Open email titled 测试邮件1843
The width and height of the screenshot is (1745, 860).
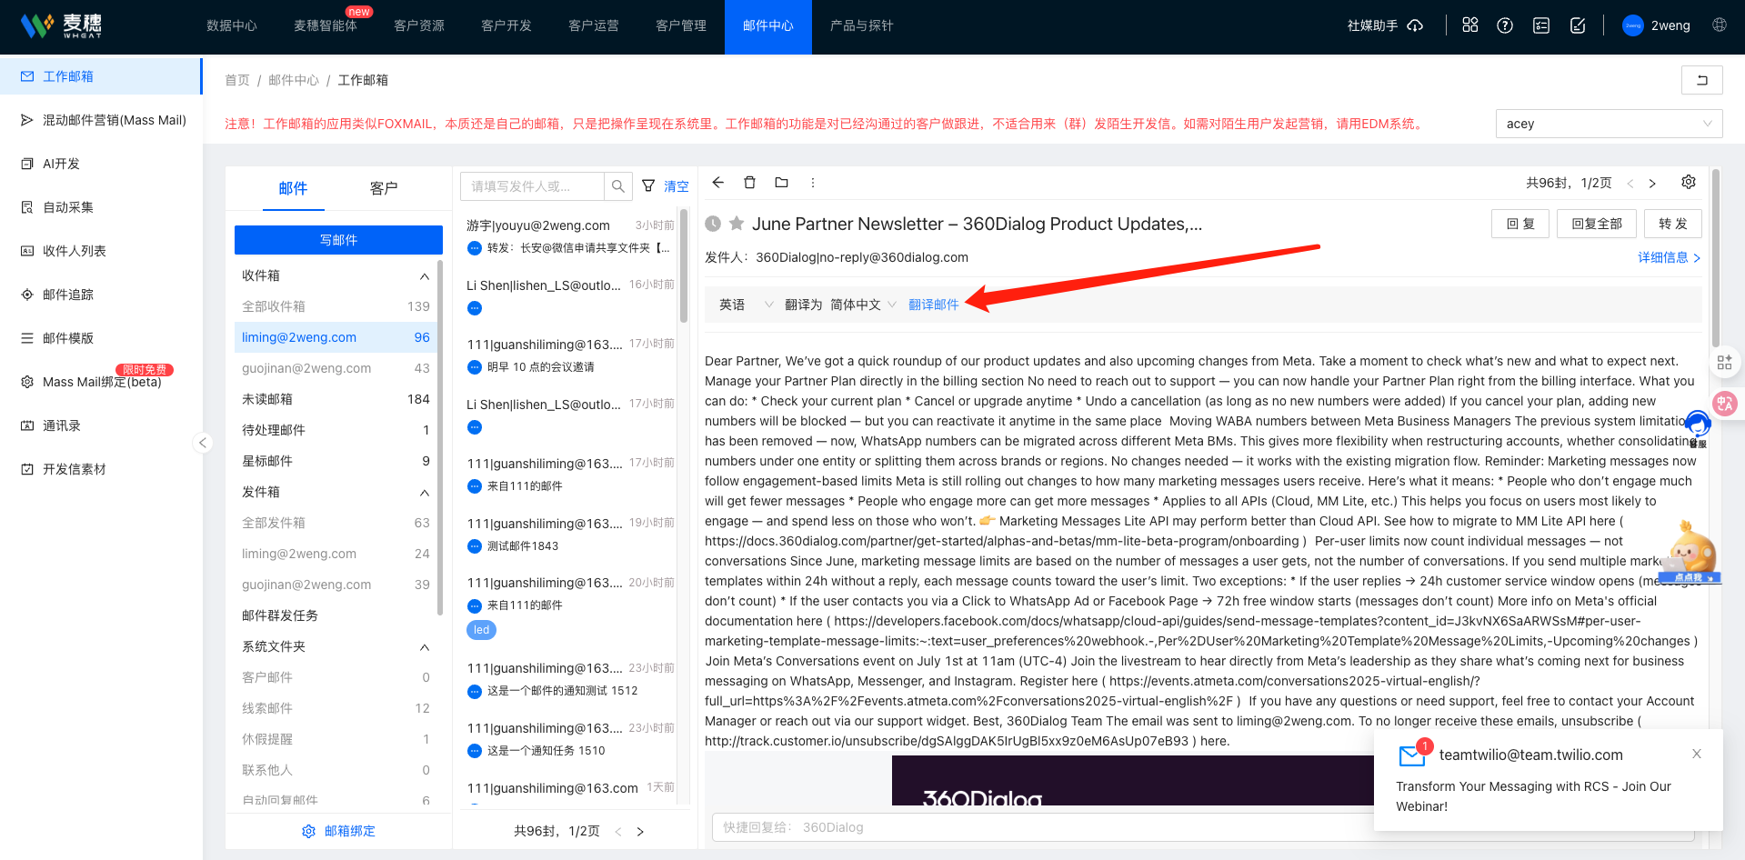pos(570,535)
